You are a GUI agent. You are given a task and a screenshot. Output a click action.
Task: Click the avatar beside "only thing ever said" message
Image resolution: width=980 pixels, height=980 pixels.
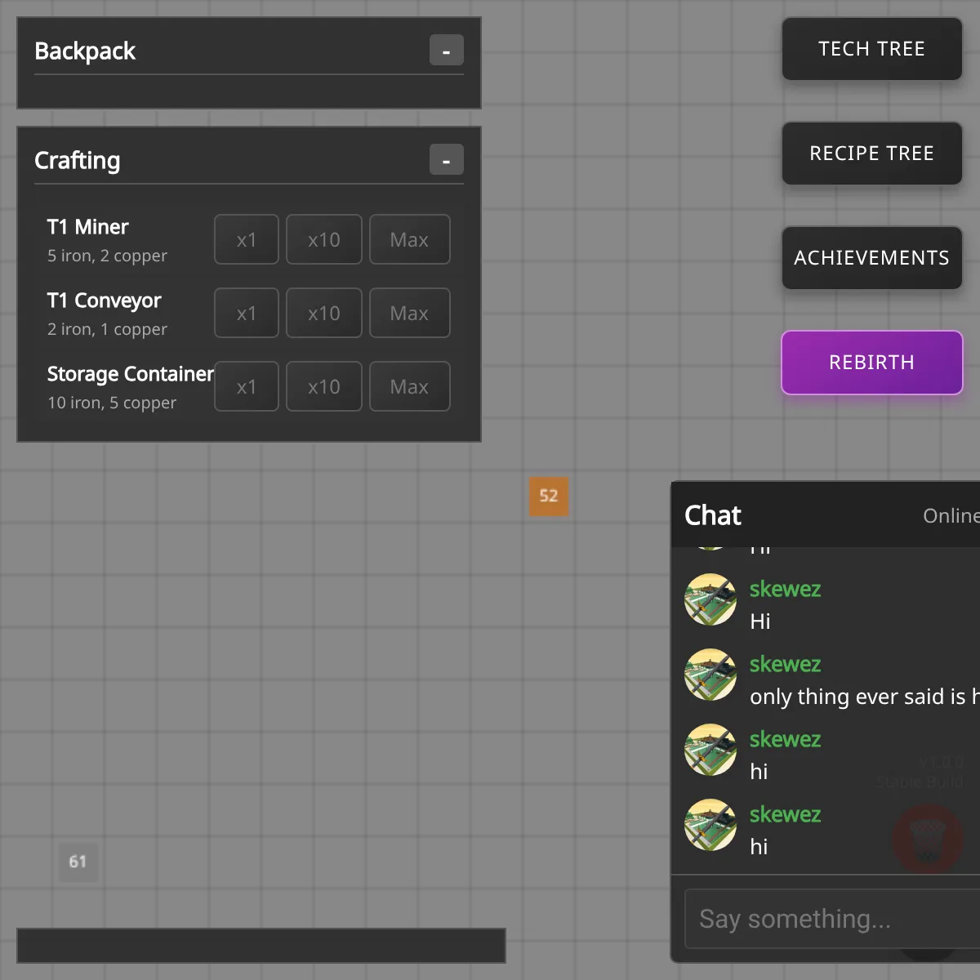(x=710, y=675)
